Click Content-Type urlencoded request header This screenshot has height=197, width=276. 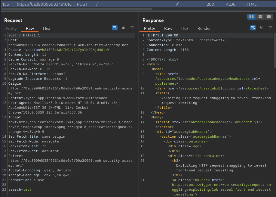coord(58,98)
